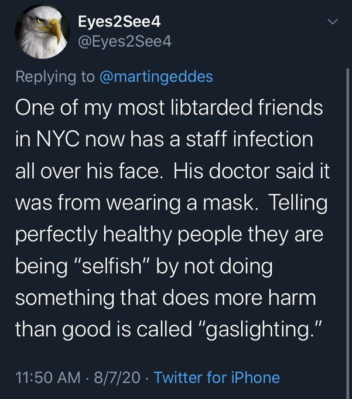Click the phrase "staff infection"
352x399 pixels.
point(250,139)
